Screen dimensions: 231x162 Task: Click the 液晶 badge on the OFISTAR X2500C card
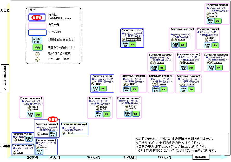pyautogui.click(x=135, y=89)
